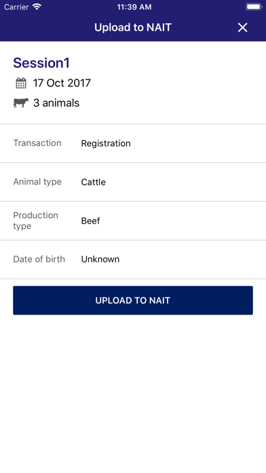Tap the Upload to NAIT header title
Screen dimensions: 266x473
(133, 27)
